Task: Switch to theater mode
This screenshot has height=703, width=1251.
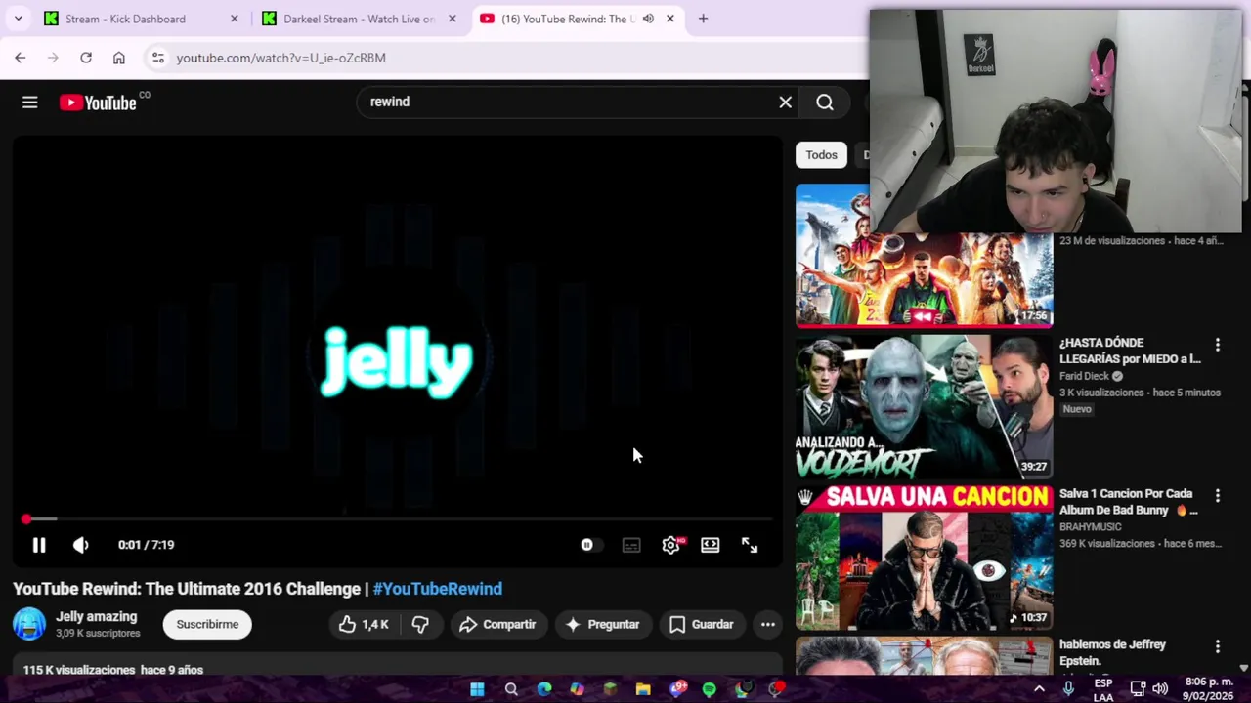Action: point(710,545)
